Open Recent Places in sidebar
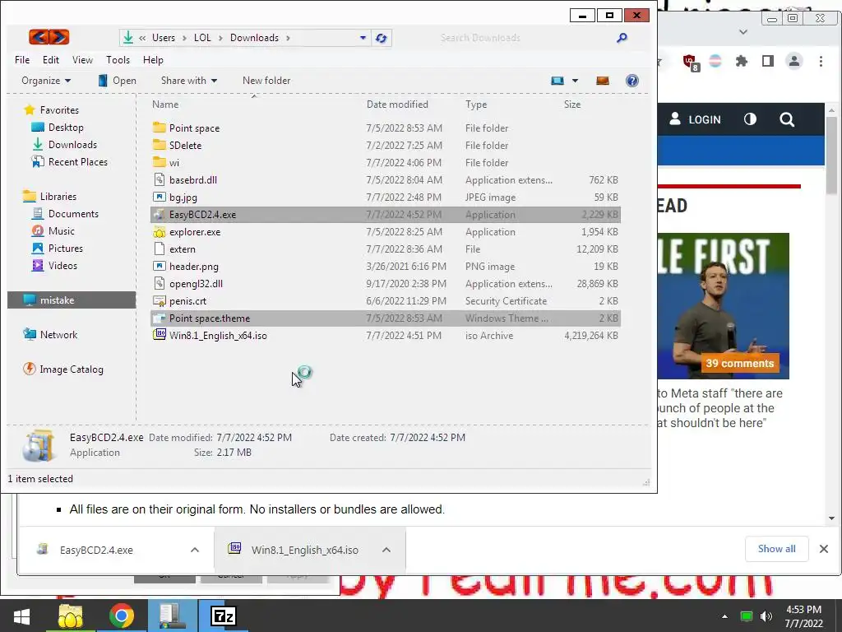Image resolution: width=842 pixels, height=632 pixels. (x=78, y=162)
